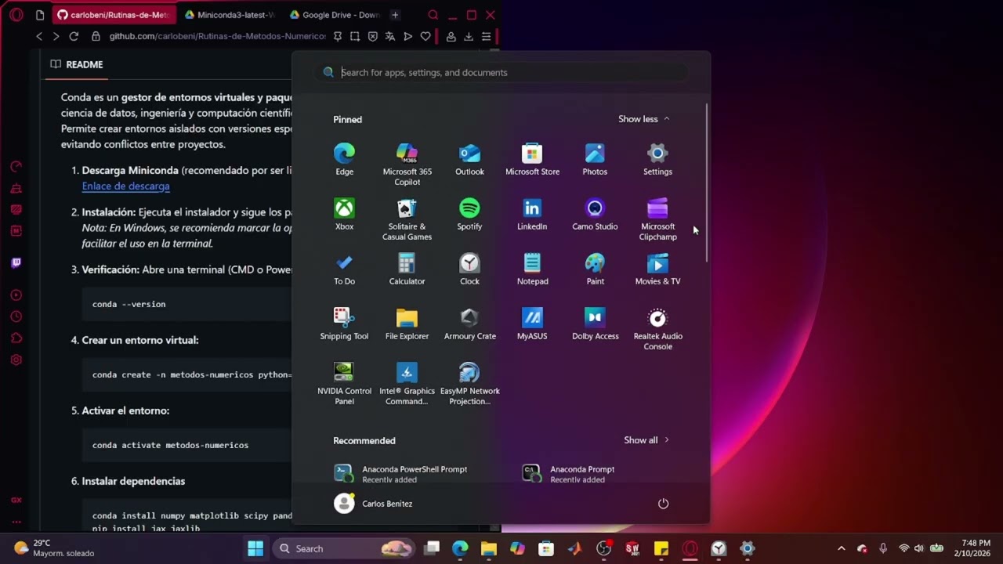The width and height of the screenshot is (1003, 564).
Task: Open Movies & TV
Action: tap(657, 269)
